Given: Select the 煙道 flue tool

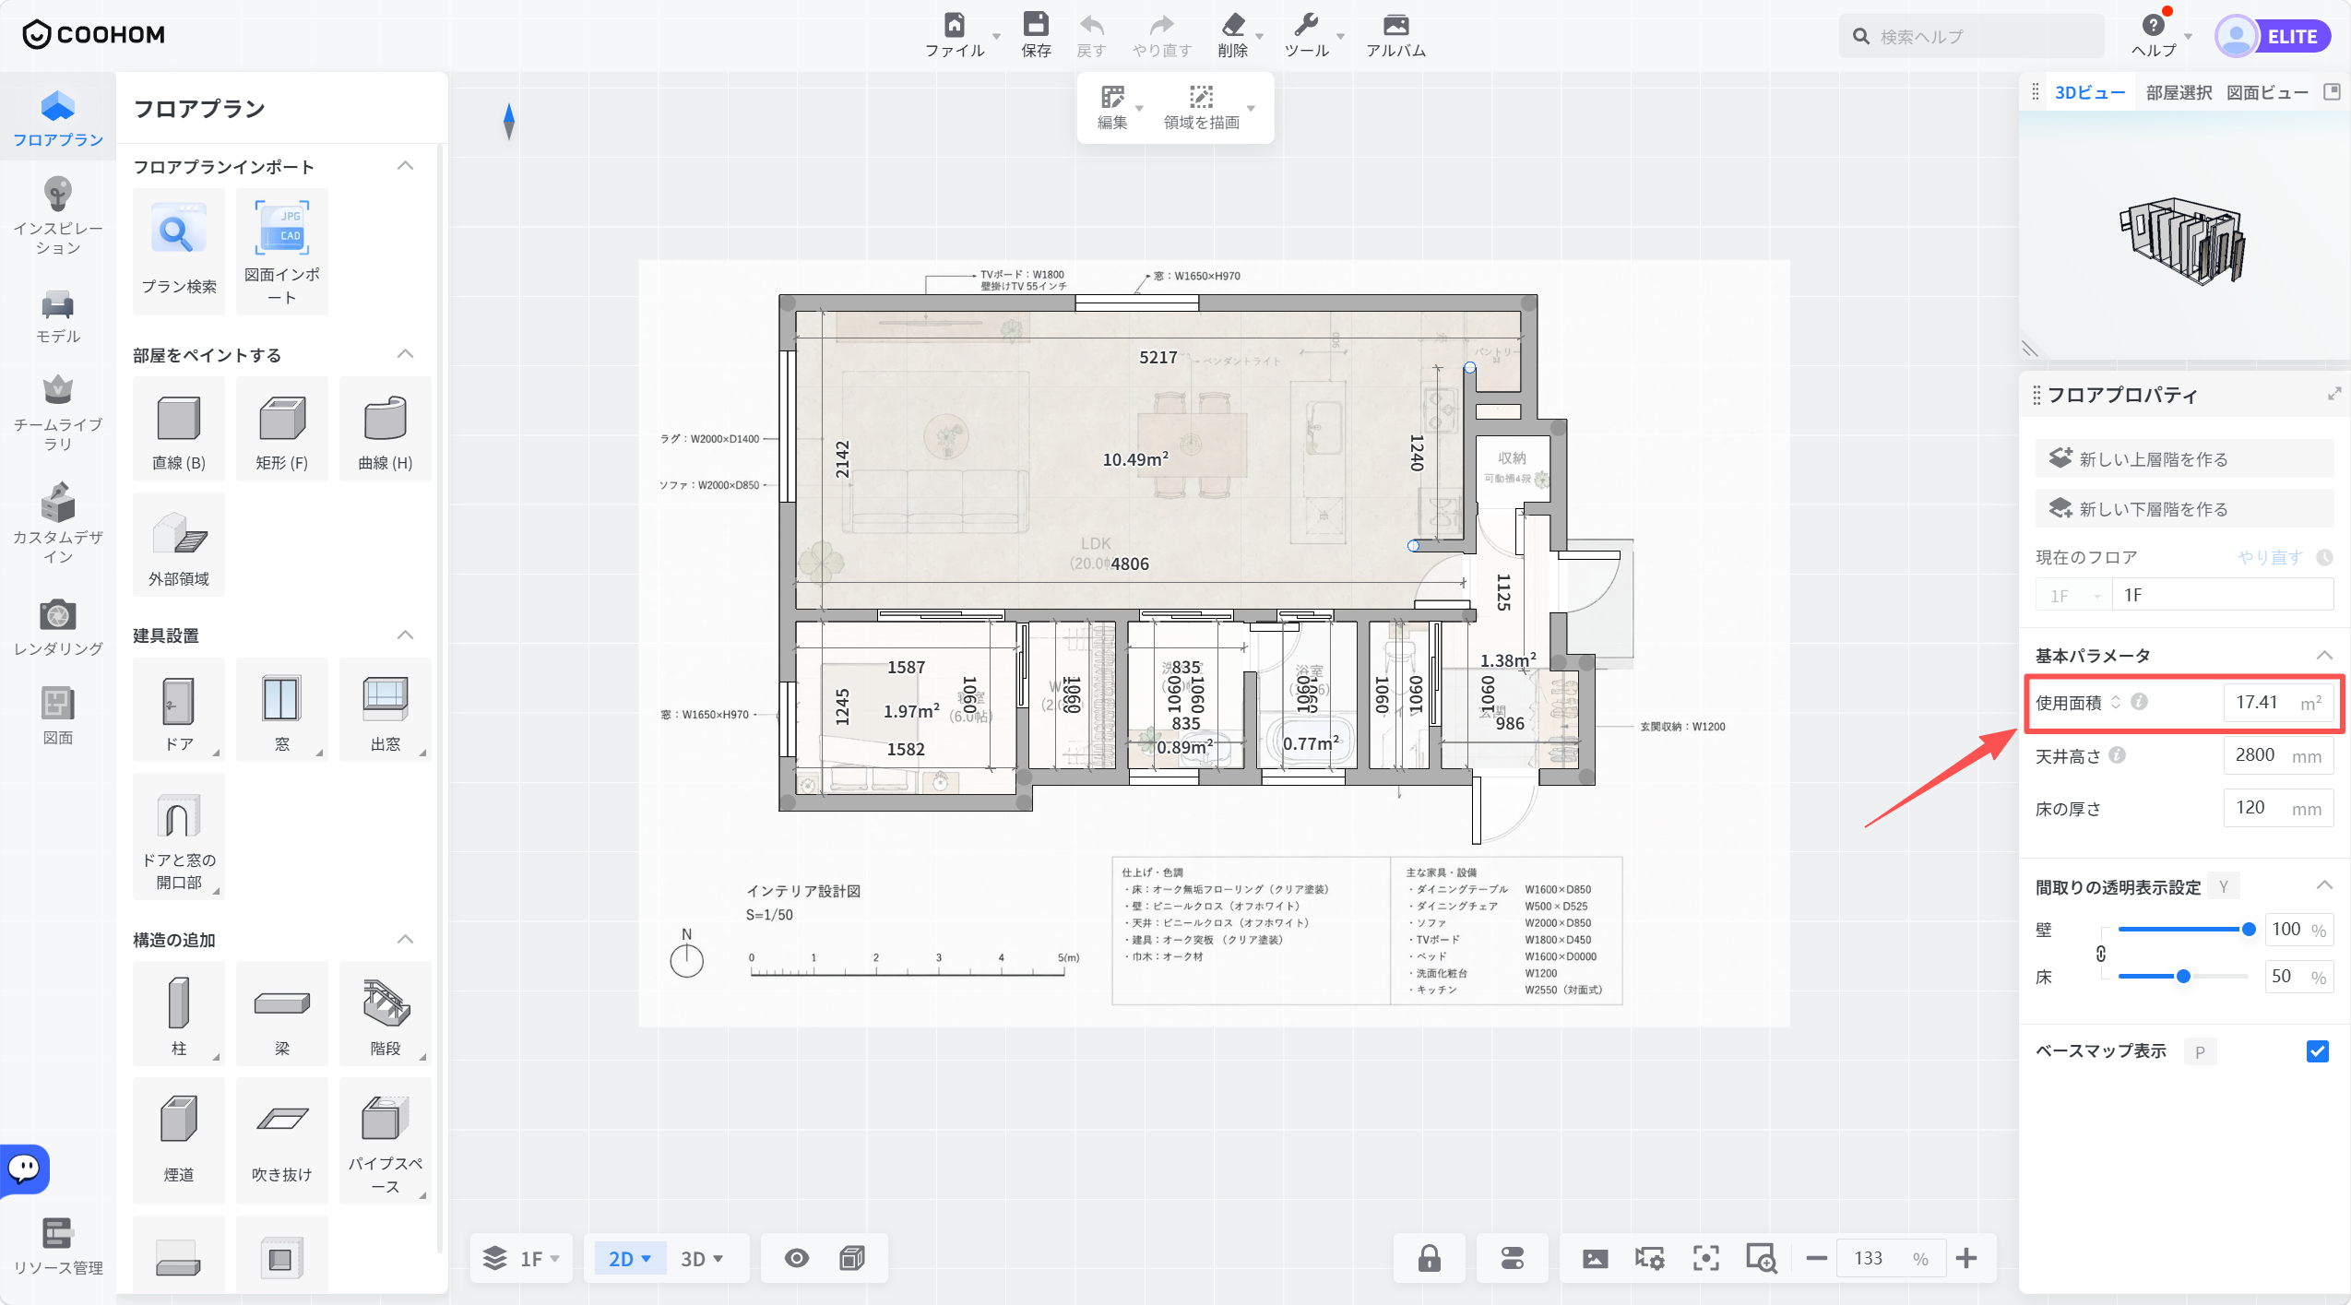Looking at the screenshot, I should point(179,1140).
